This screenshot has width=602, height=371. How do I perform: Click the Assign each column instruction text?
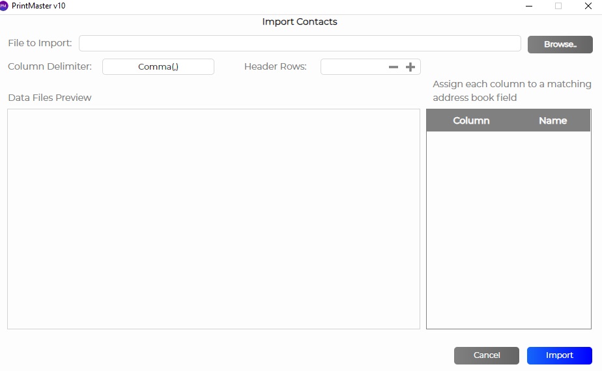pyautogui.click(x=512, y=91)
